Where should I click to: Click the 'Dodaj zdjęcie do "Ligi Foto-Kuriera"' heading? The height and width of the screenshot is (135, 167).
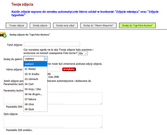30,35
